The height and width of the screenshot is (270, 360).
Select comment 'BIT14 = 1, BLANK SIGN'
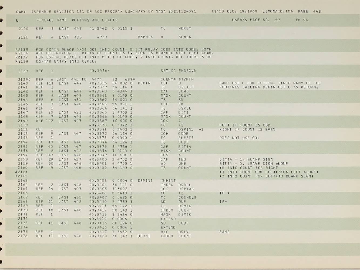point(246,159)
